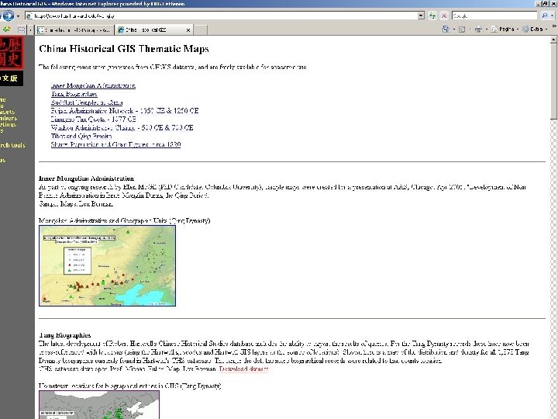
Task: Follow the Inner Mongolian Administration link
Action: 93,85
